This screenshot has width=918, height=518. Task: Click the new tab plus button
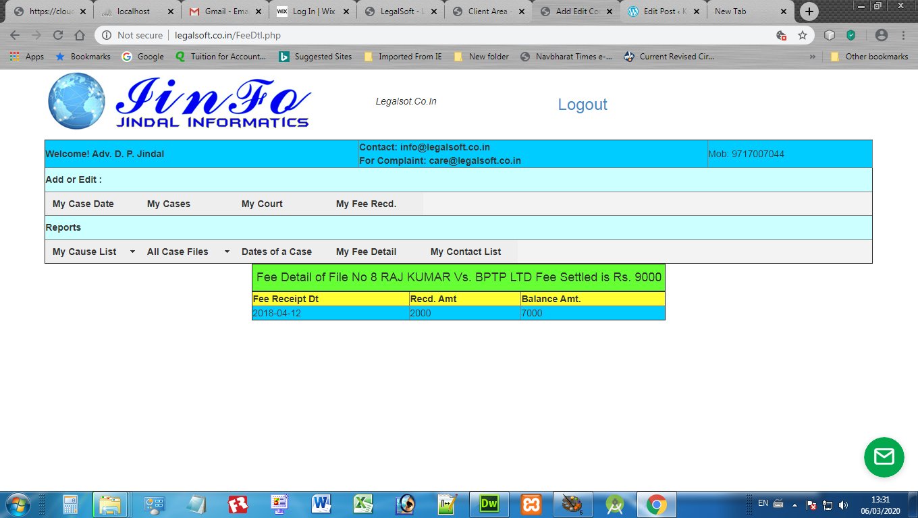[809, 11]
